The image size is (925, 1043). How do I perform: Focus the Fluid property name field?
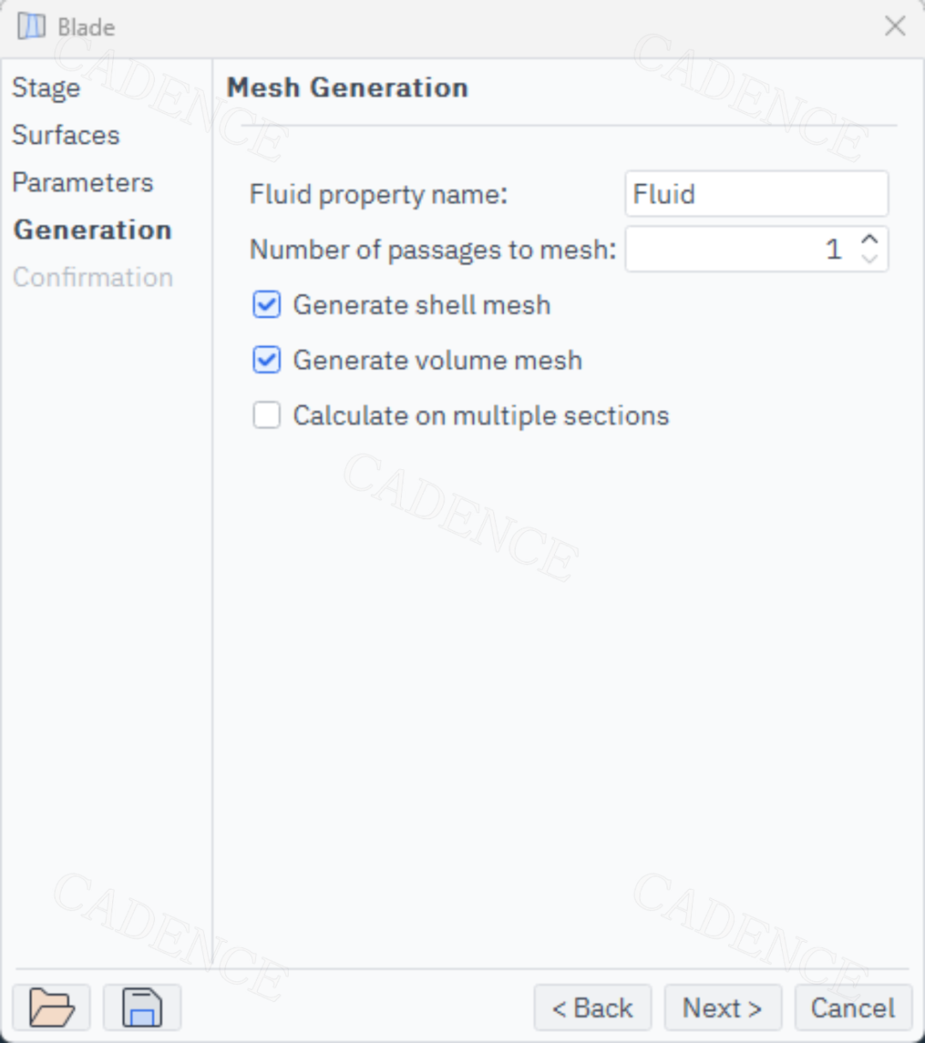[757, 194]
